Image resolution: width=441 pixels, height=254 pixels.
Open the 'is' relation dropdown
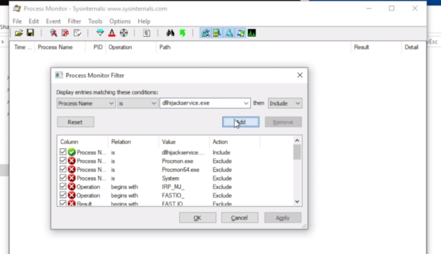coord(138,103)
